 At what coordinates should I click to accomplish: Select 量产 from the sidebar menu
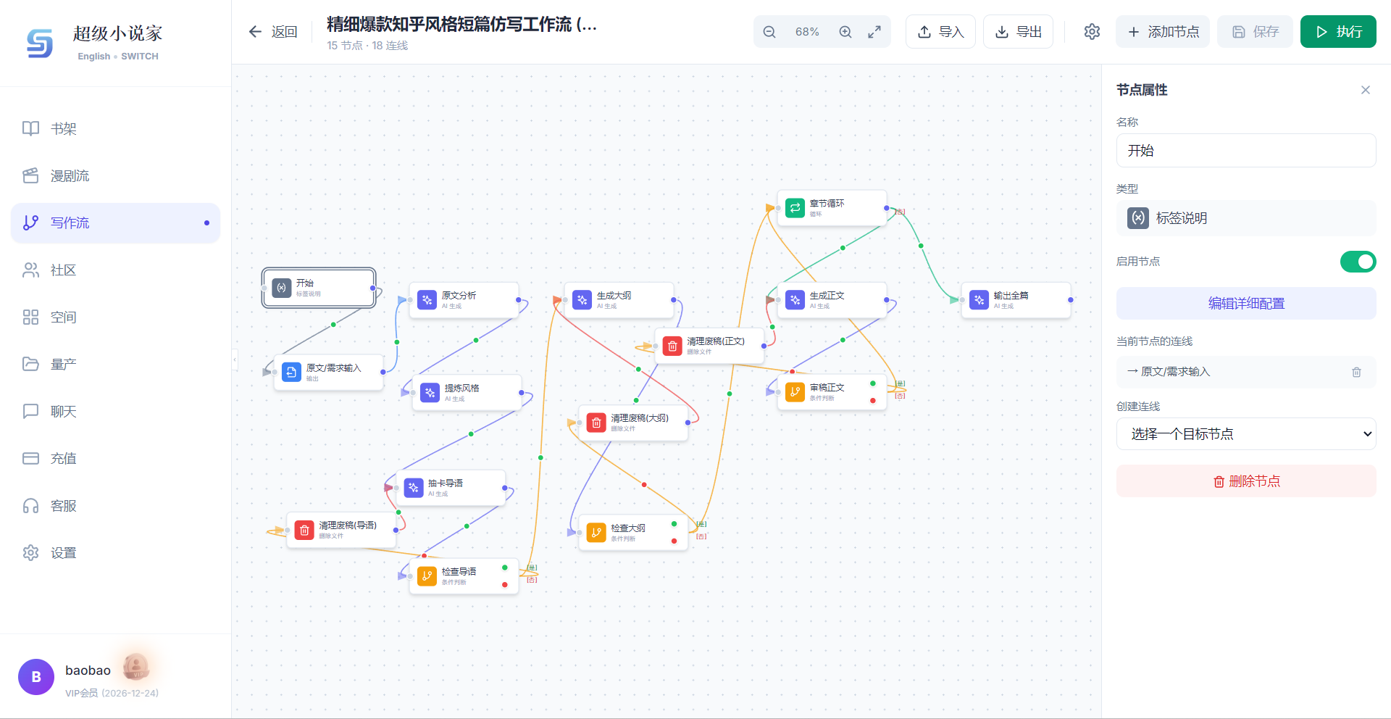(x=64, y=364)
